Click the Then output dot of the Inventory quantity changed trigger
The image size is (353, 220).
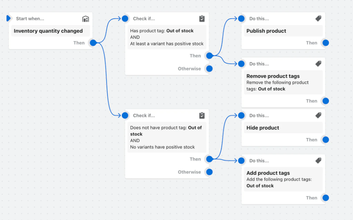click(x=93, y=43)
